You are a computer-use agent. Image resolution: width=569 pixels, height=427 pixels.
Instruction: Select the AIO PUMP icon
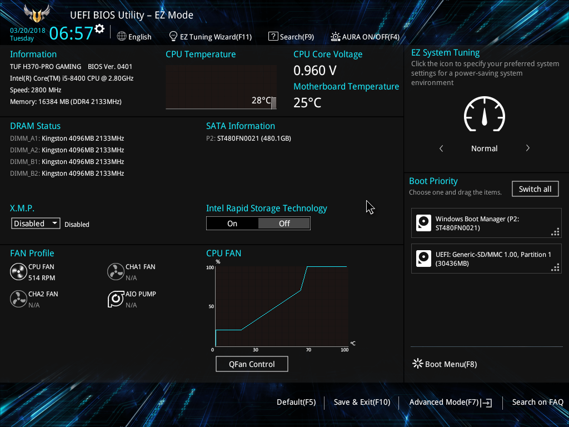tap(116, 299)
